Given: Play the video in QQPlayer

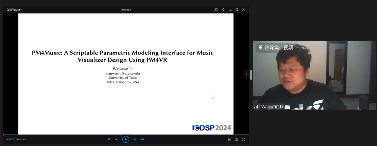Looking at the screenshot, I should click(x=126, y=139).
